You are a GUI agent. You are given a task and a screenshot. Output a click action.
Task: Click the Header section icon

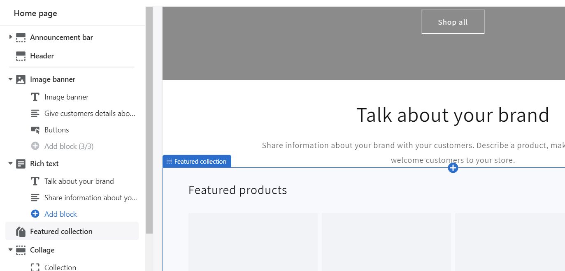click(x=20, y=56)
